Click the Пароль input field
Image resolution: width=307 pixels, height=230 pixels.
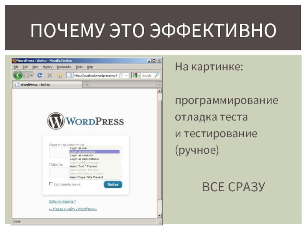86,172
